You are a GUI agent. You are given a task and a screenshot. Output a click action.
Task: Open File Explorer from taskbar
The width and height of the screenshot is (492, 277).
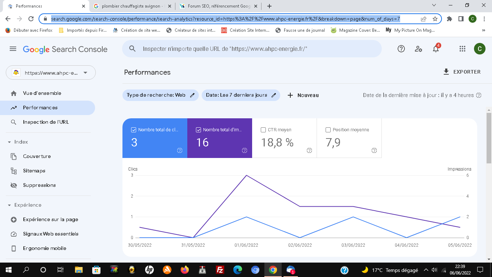[79, 270]
